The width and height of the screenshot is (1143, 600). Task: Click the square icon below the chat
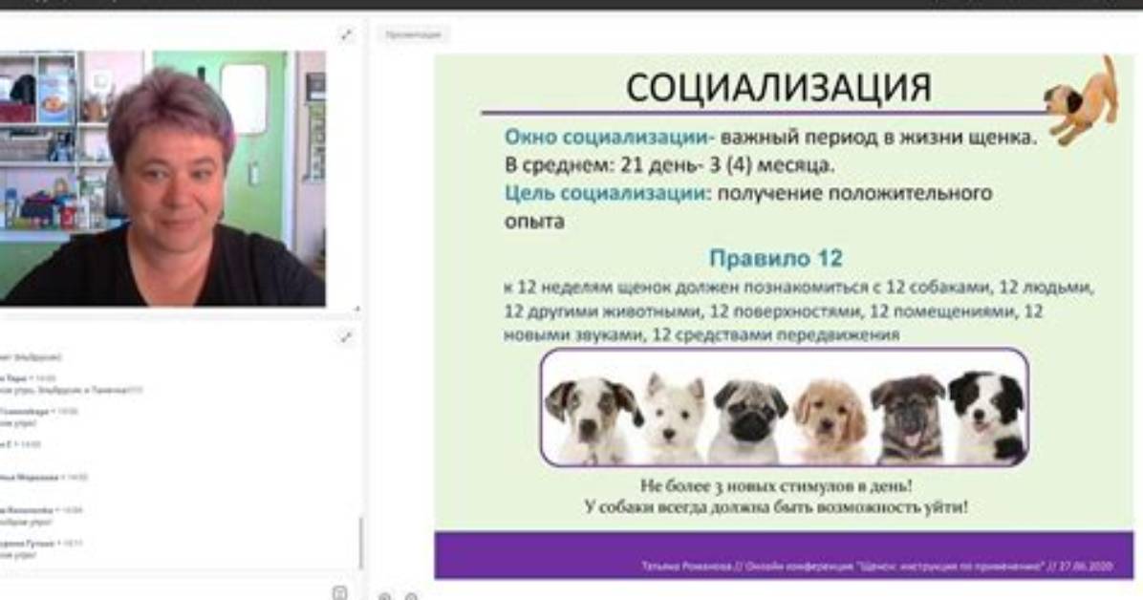point(339,592)
